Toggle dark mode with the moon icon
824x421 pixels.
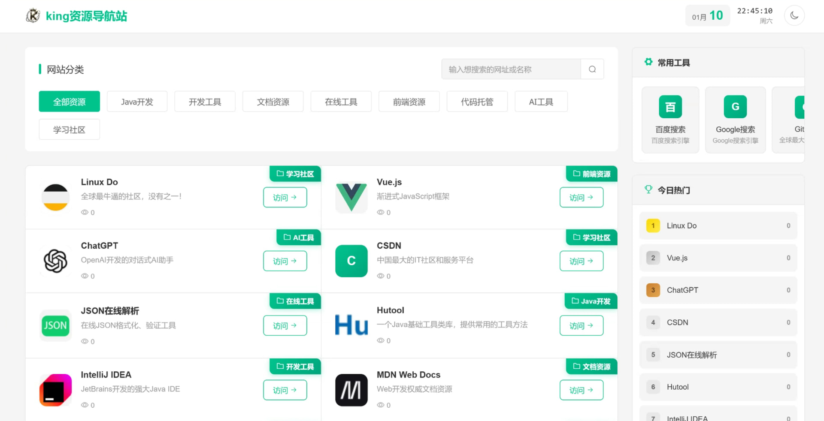click(x=794, y=15)
